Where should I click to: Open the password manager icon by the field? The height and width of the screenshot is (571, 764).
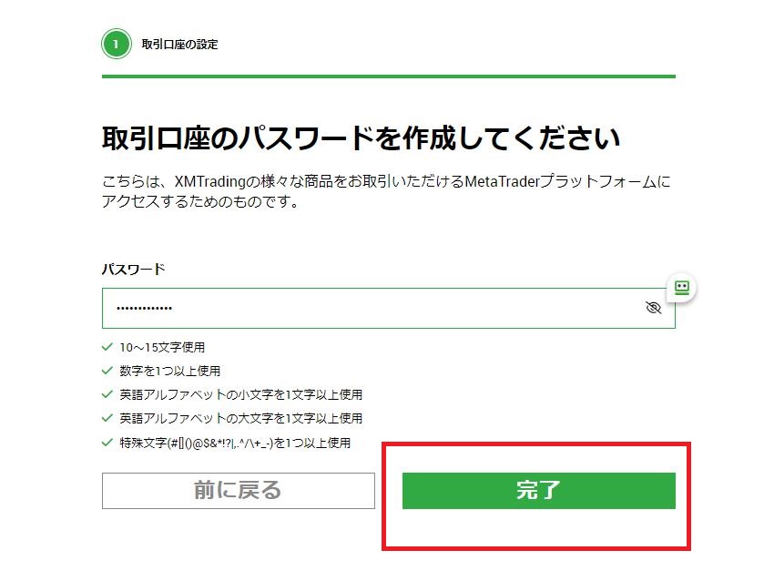[682, 288]
